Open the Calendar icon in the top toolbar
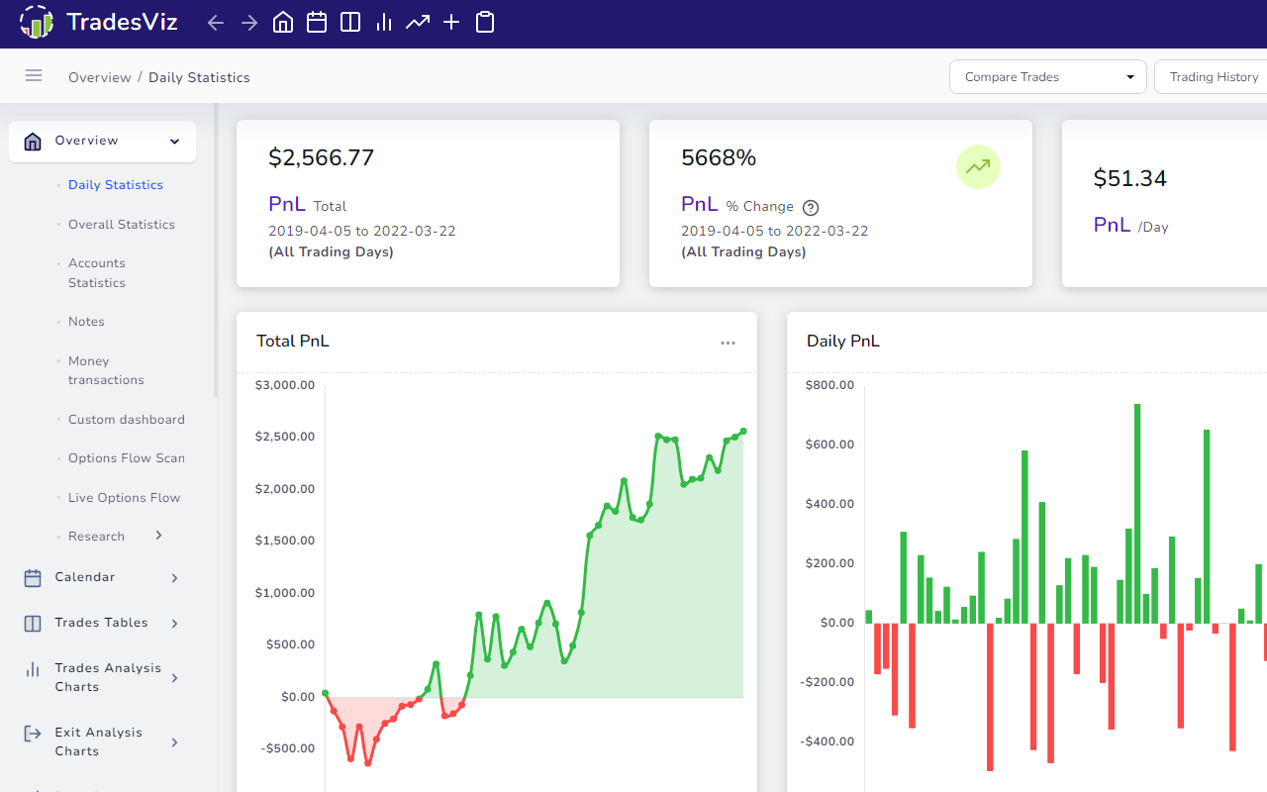This screenshot has width=1267, height=792. 317,22
